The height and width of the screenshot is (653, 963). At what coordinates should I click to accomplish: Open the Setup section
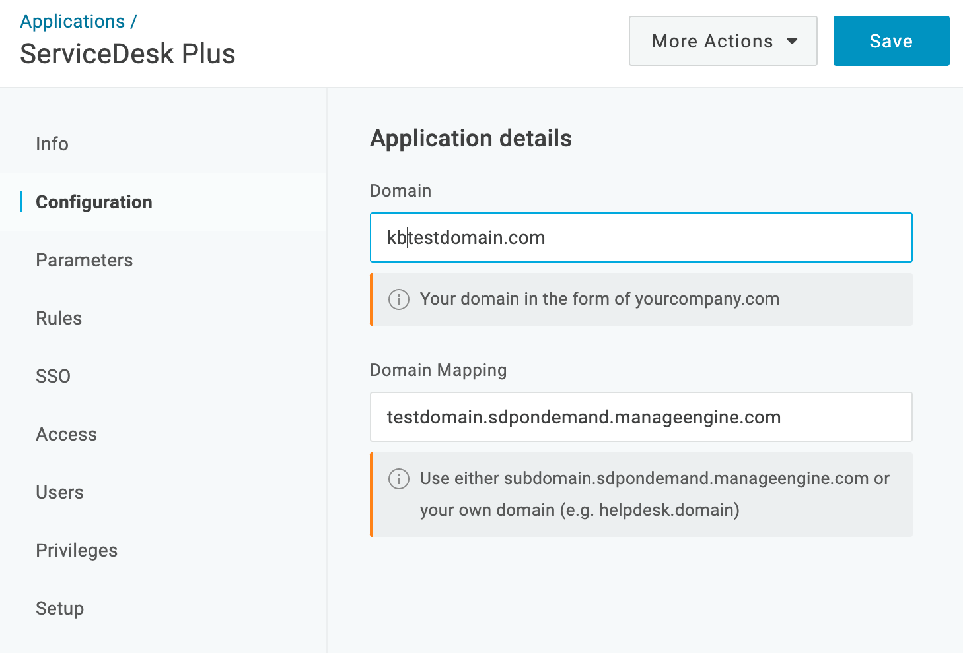click(59, 608)
